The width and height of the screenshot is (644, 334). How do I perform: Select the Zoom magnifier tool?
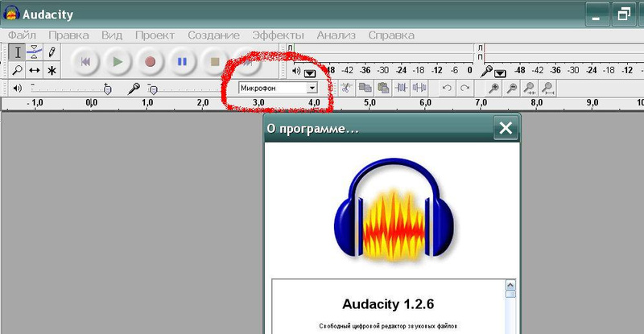[x=18, y=70]
